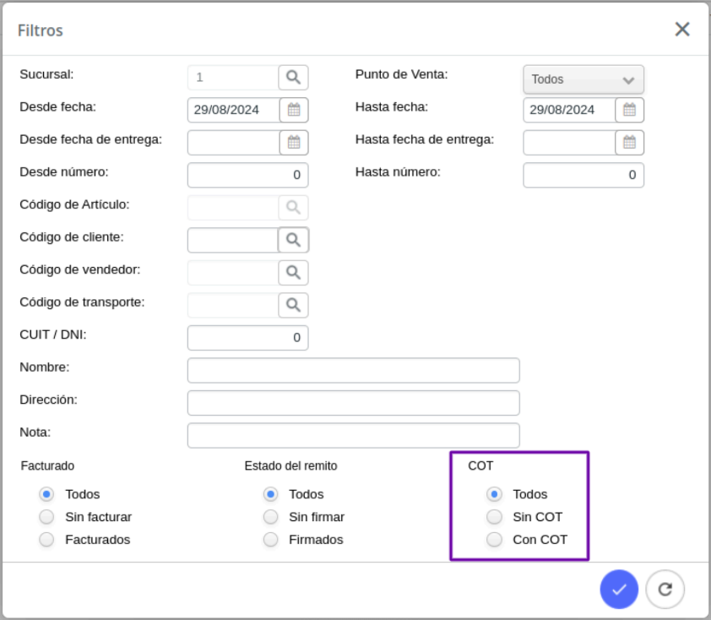Close the Filtros dialog
The height and width of the screenshot is (620, 711).
pyautogui.click(x=682, y=30)
